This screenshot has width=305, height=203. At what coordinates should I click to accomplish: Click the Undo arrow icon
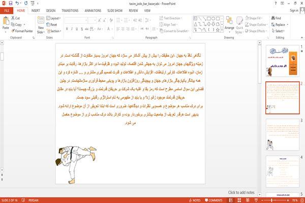tap(17, 4)
